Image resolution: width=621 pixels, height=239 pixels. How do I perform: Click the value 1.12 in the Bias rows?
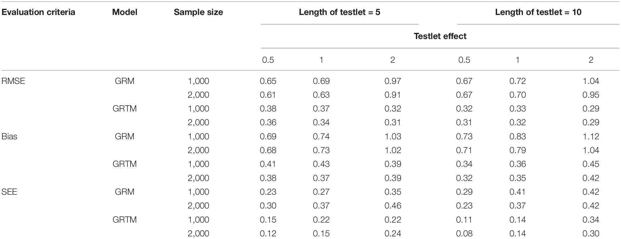(591, 136)
